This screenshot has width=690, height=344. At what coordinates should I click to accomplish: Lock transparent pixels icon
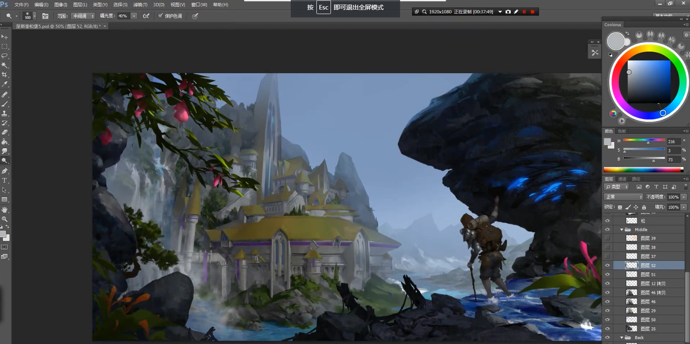pyautogui.click(x=620, y=207)
